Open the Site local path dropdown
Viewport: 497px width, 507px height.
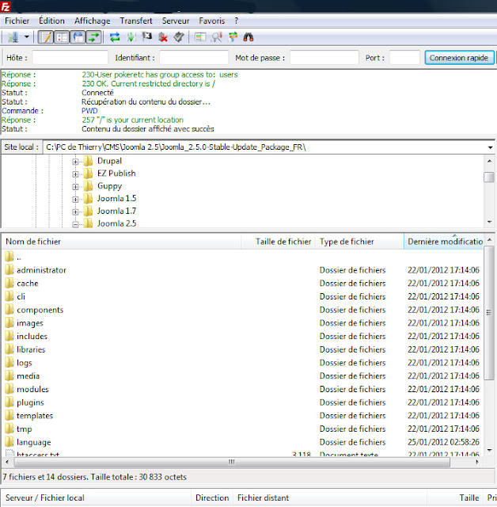(x=490, y=147)
